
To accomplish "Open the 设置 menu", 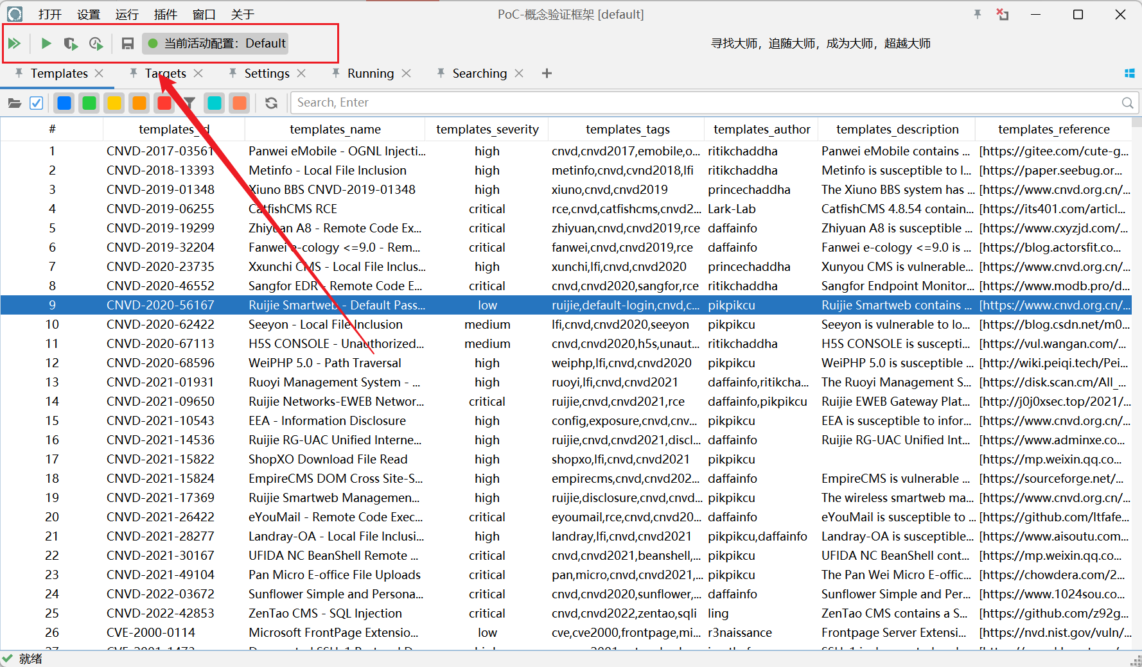I will pyautogui.click(x=88, y=14).
